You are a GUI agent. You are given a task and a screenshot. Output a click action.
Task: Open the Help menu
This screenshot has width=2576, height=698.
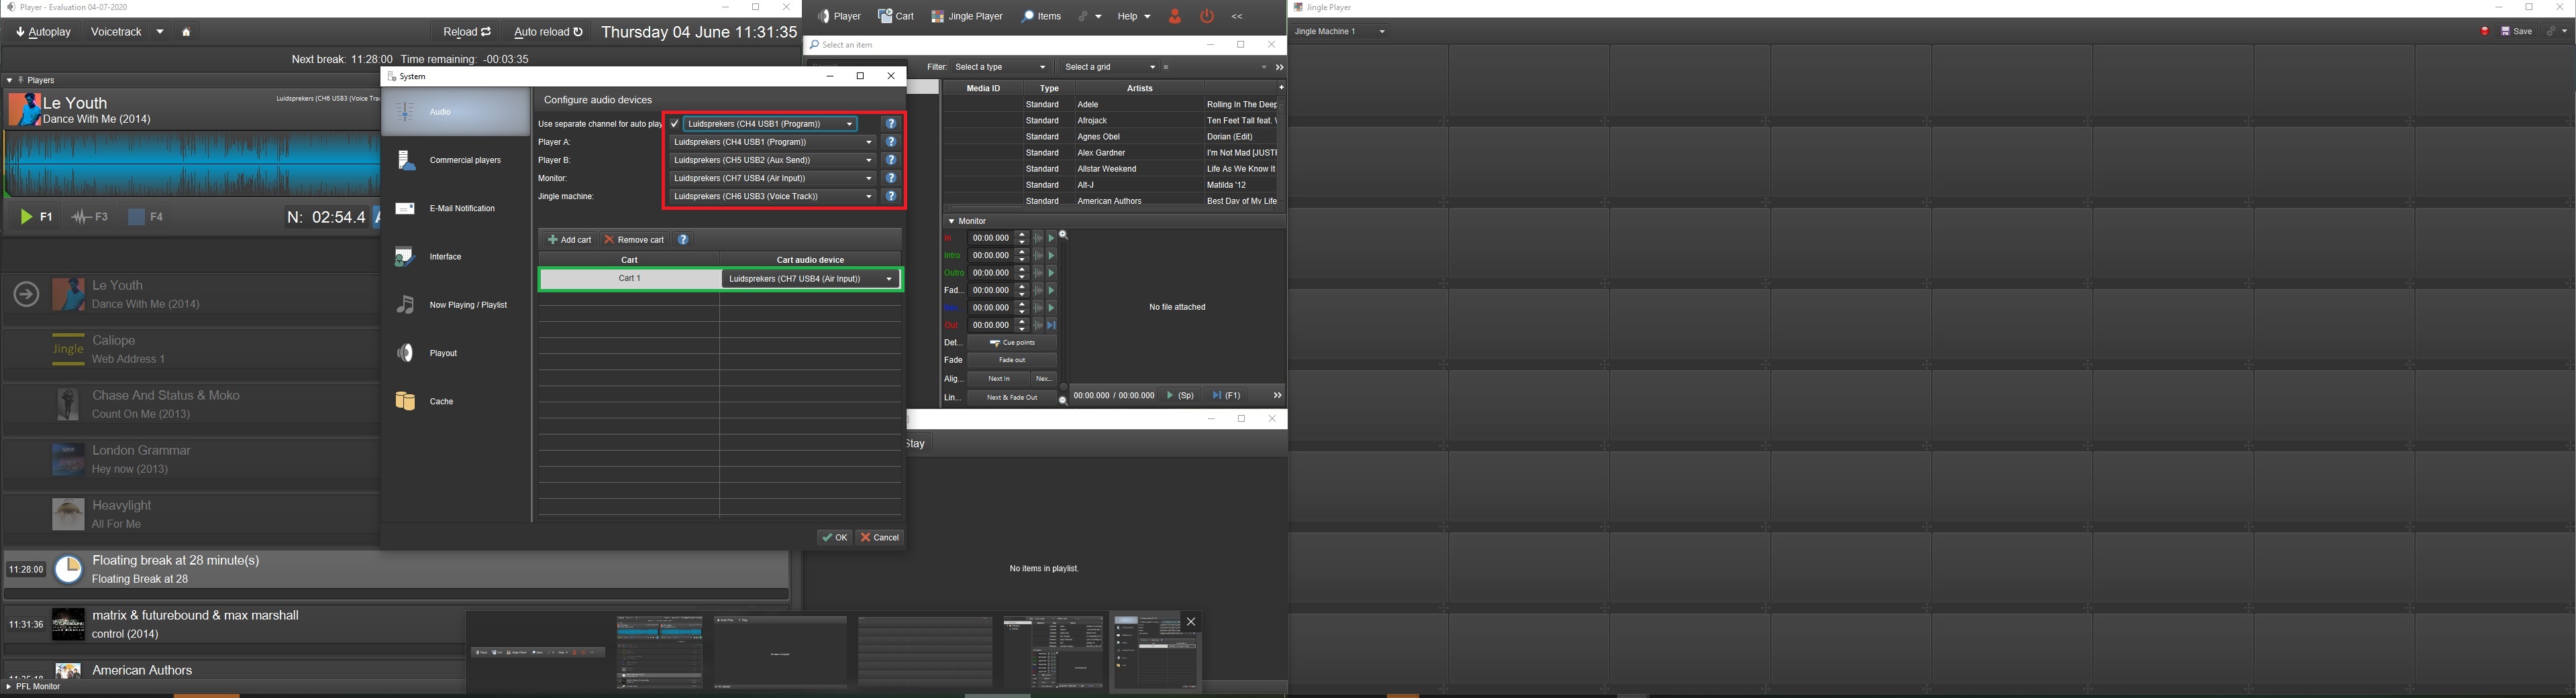point(1133,16)
